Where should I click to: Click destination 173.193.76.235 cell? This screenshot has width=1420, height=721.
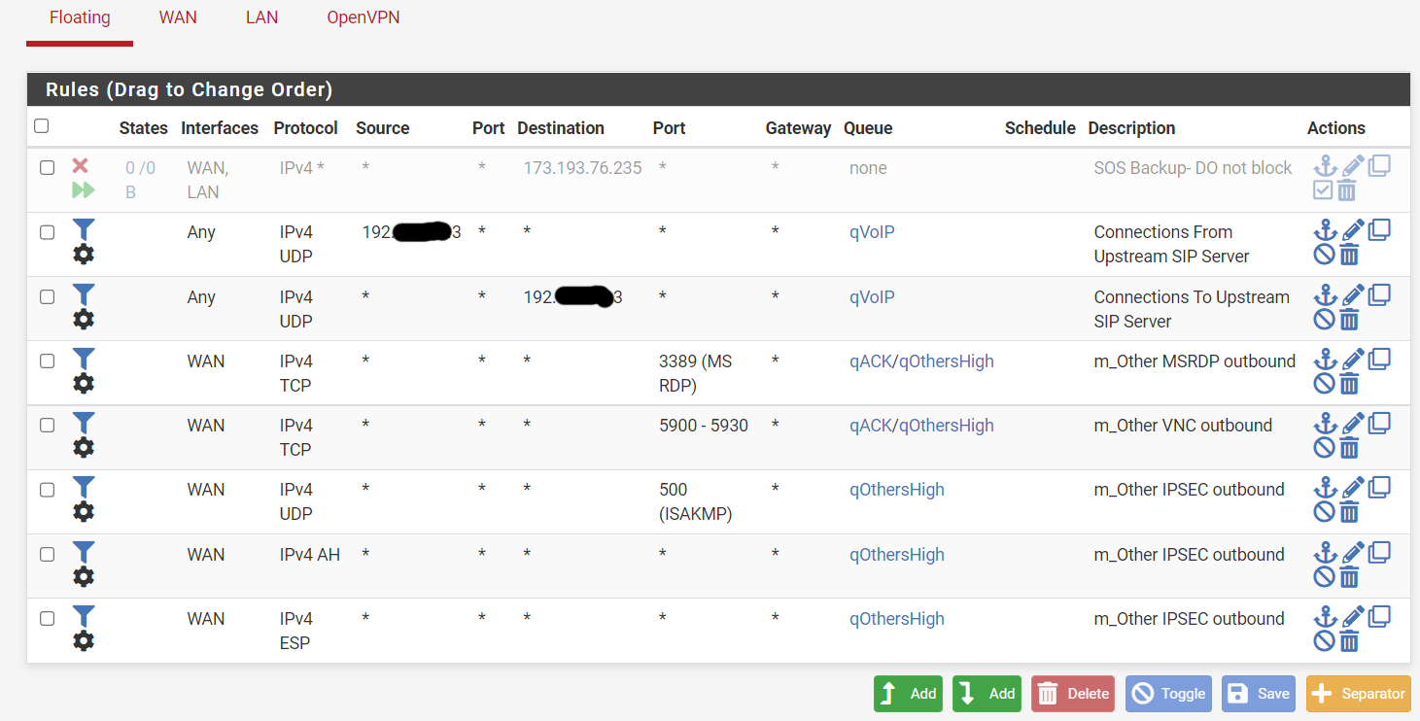[x=583, y=168]
